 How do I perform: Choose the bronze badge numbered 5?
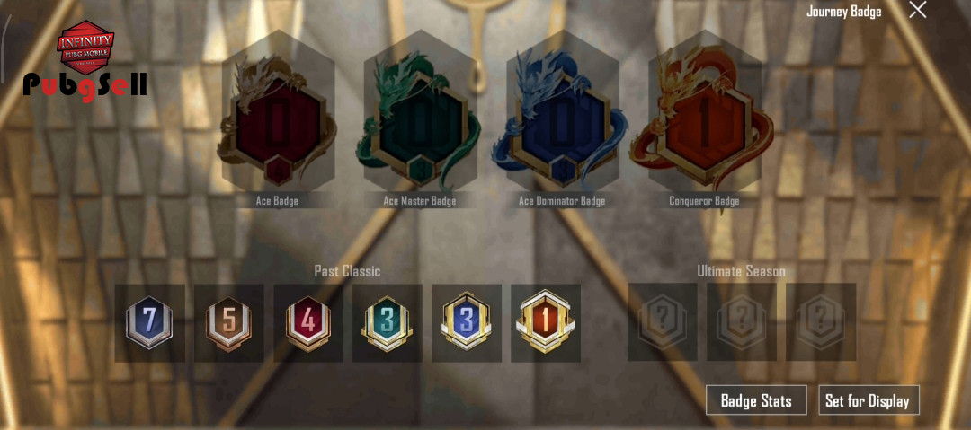coord(228,323)
